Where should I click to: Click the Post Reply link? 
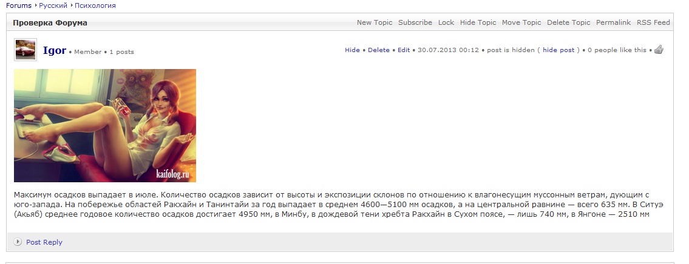(44, 242)
